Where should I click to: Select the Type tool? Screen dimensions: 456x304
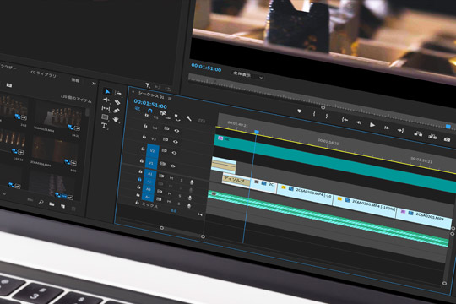104,126
